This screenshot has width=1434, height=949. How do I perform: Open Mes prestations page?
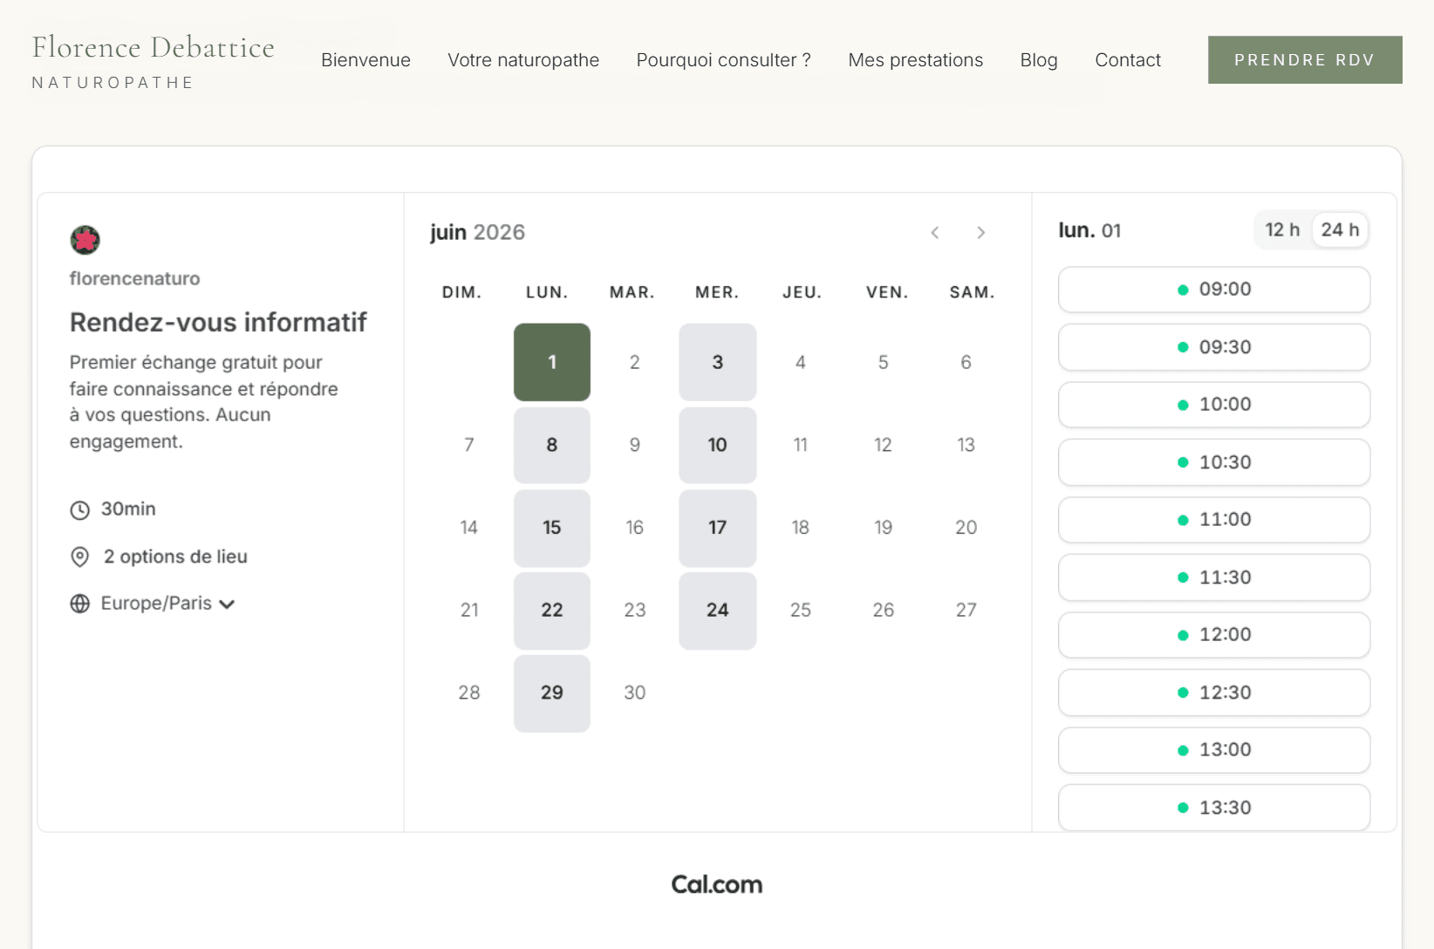coord(915,60)
